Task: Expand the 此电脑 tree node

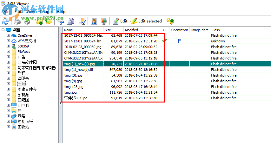Action: [8, 105]
